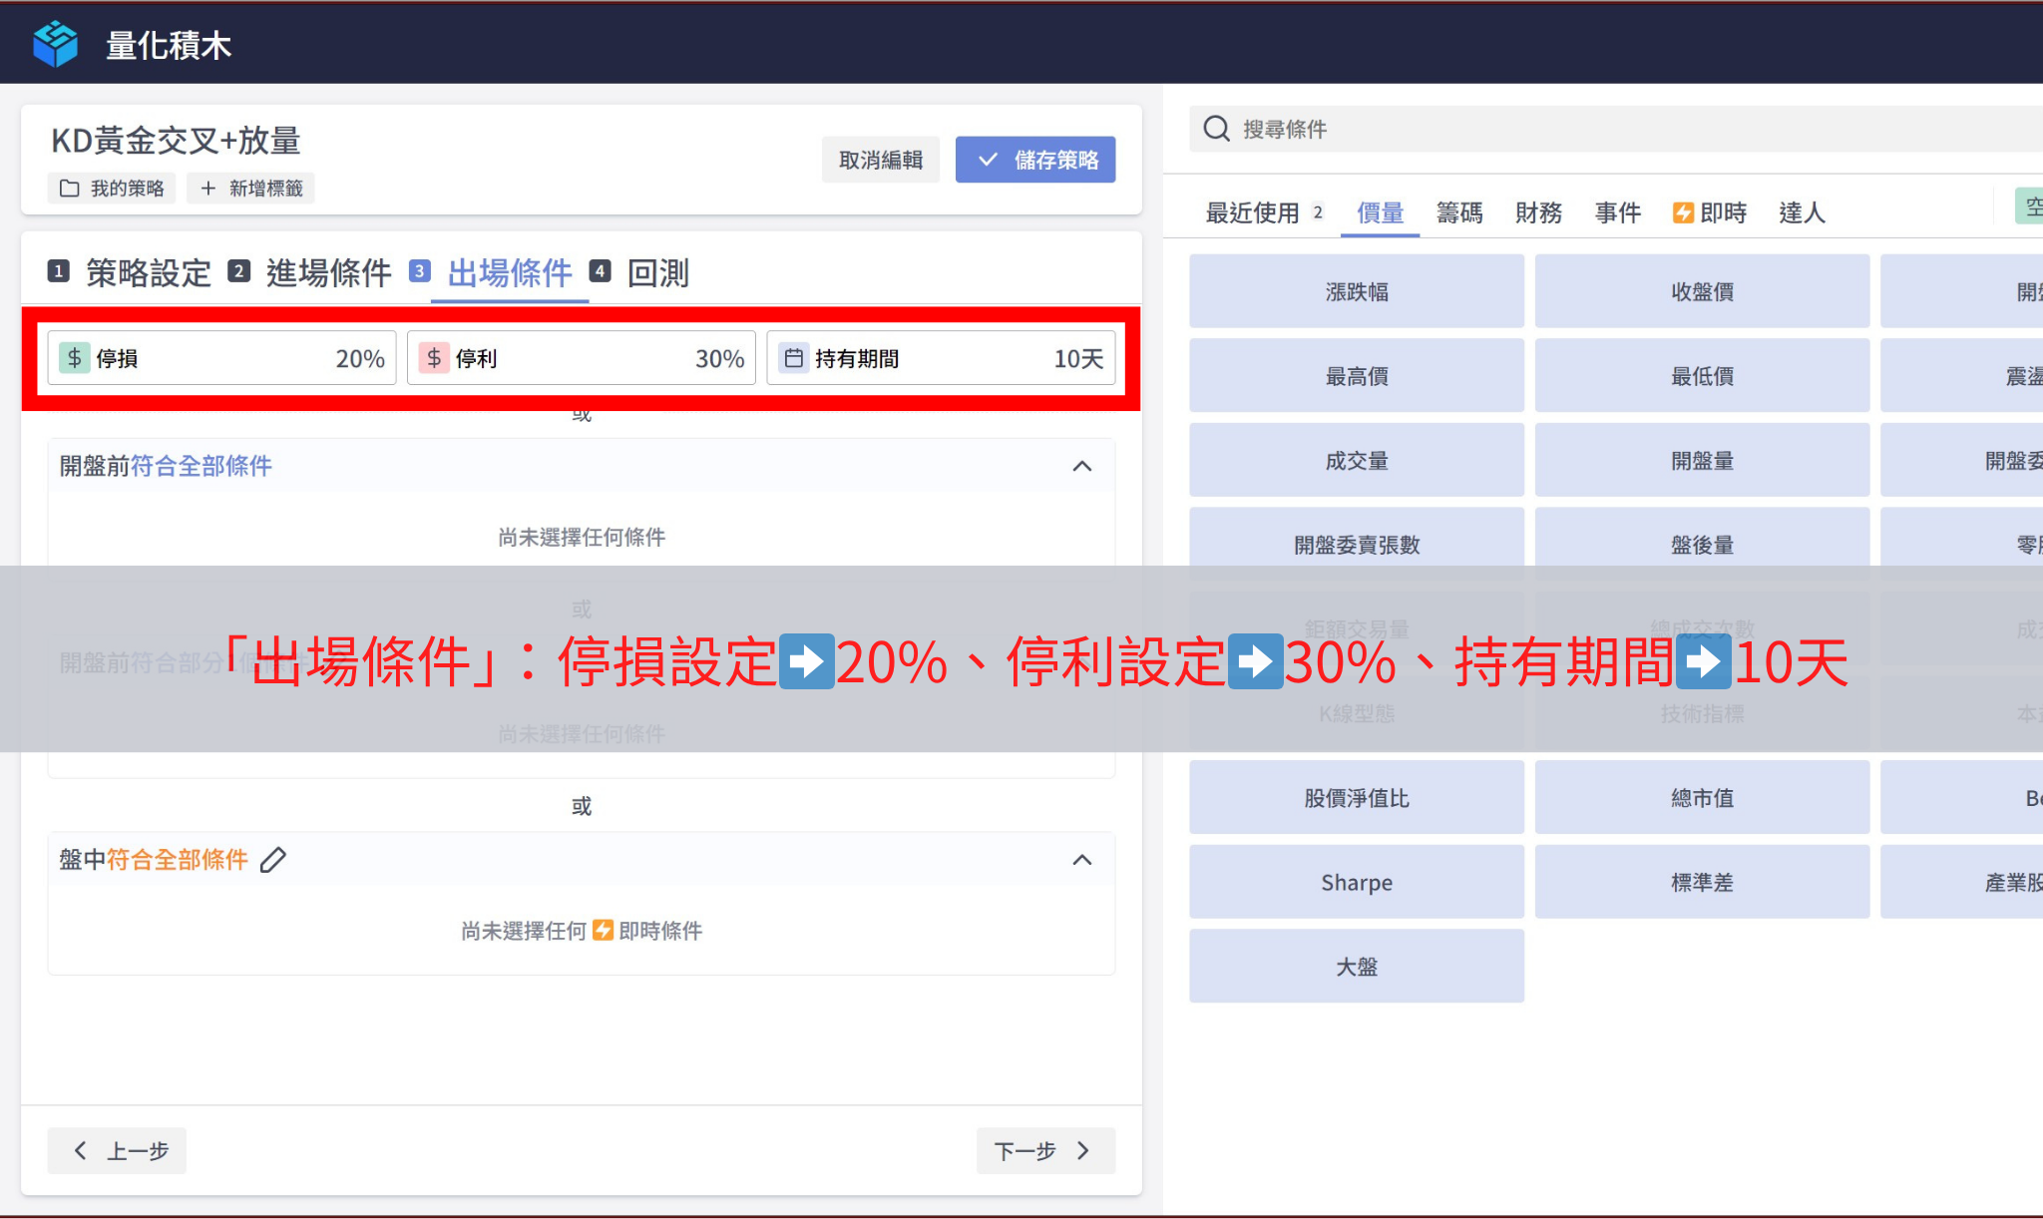Click the pencil edit icon beside 盤中符合全部條件
The height and width of the screenshot is (1219, 2043).
pyautogui.click(x=273, y=860)
